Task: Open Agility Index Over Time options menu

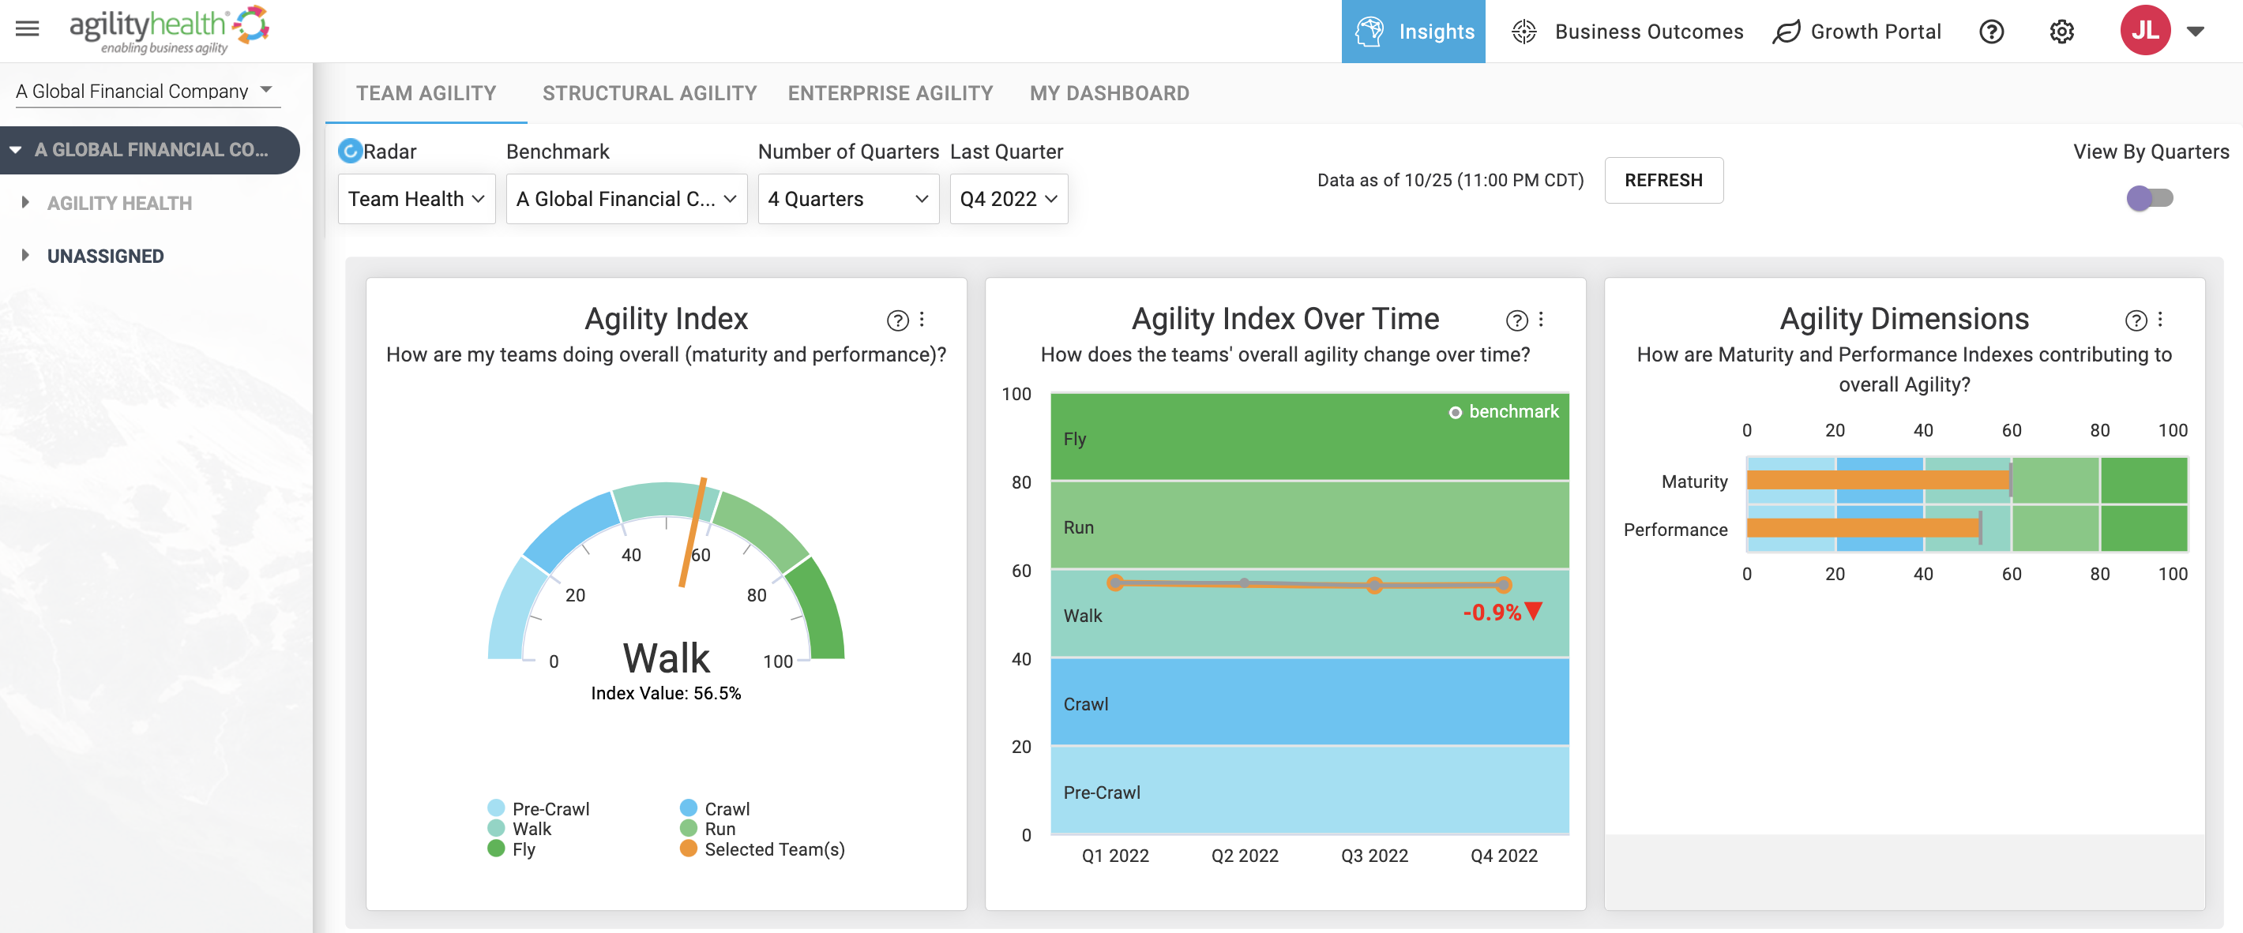Action: point(1541,320)
